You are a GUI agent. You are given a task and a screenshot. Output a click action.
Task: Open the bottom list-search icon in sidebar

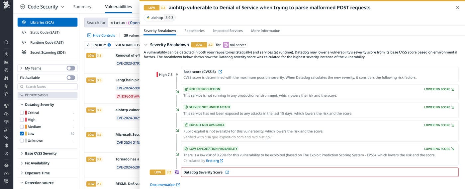[6, 181]
